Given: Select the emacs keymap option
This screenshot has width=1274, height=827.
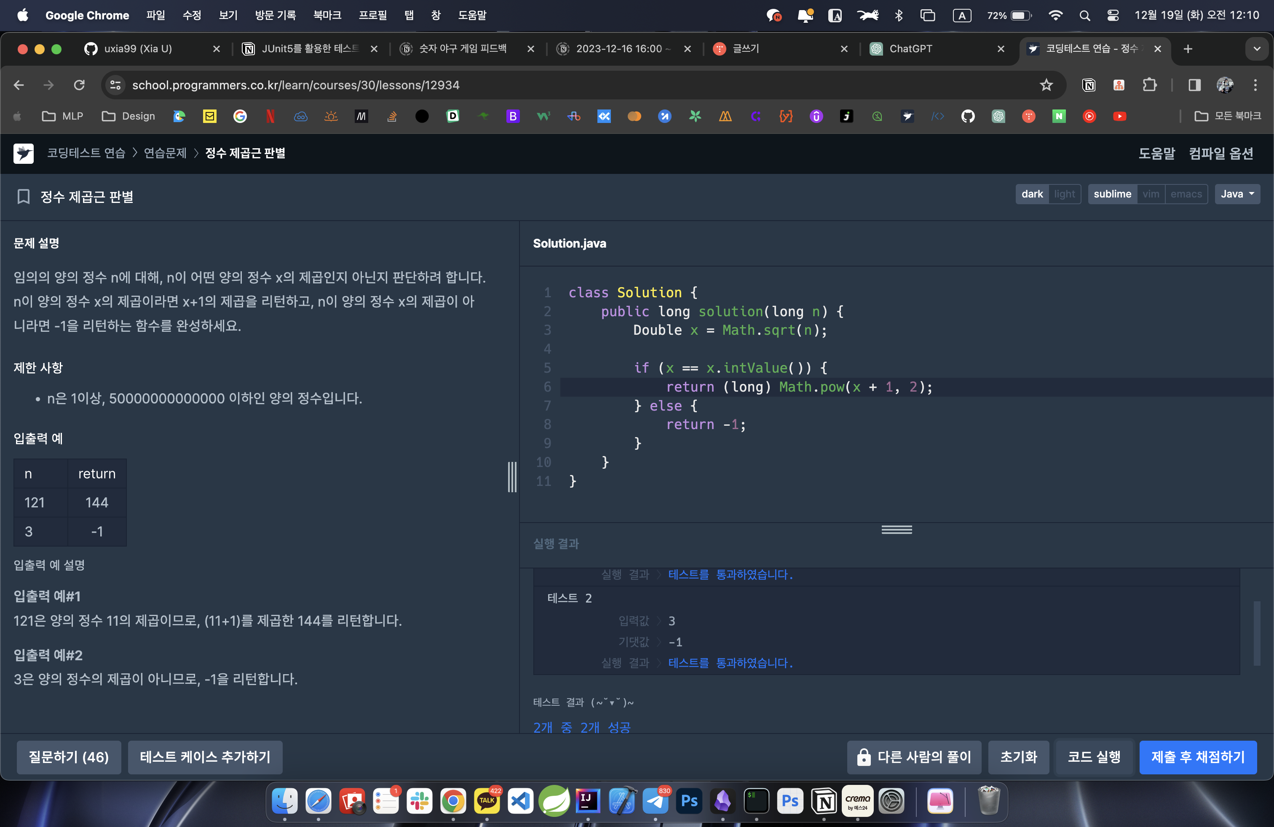Looking at the screenshot, I should click(x=1186, y=194).
